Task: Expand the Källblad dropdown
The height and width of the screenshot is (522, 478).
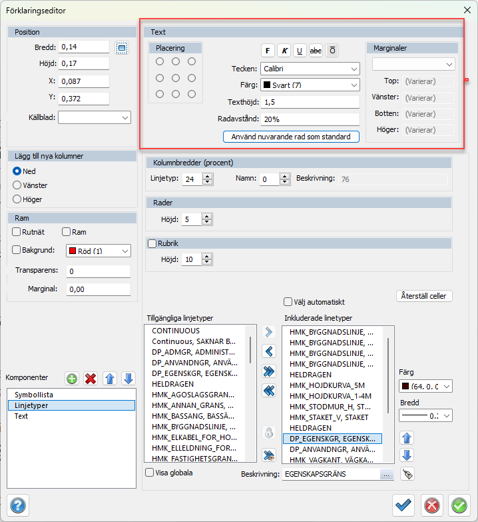Action: (95, 117)
